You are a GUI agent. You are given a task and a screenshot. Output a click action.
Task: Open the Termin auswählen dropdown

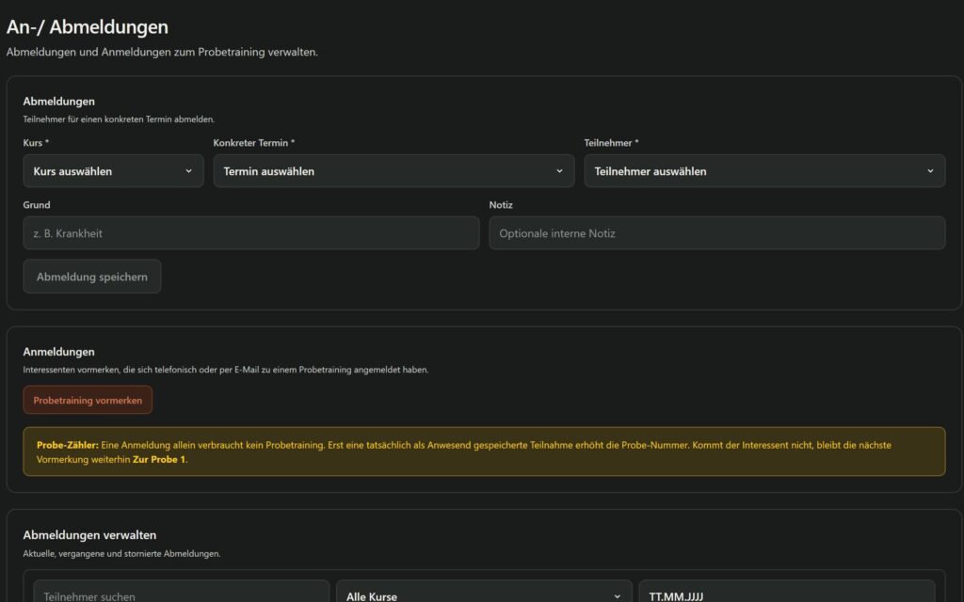[x=394, y=171]
